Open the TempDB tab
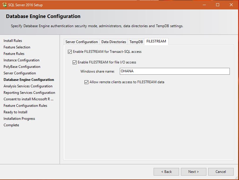This screenshot has height=180, width=239. (136, 42)
